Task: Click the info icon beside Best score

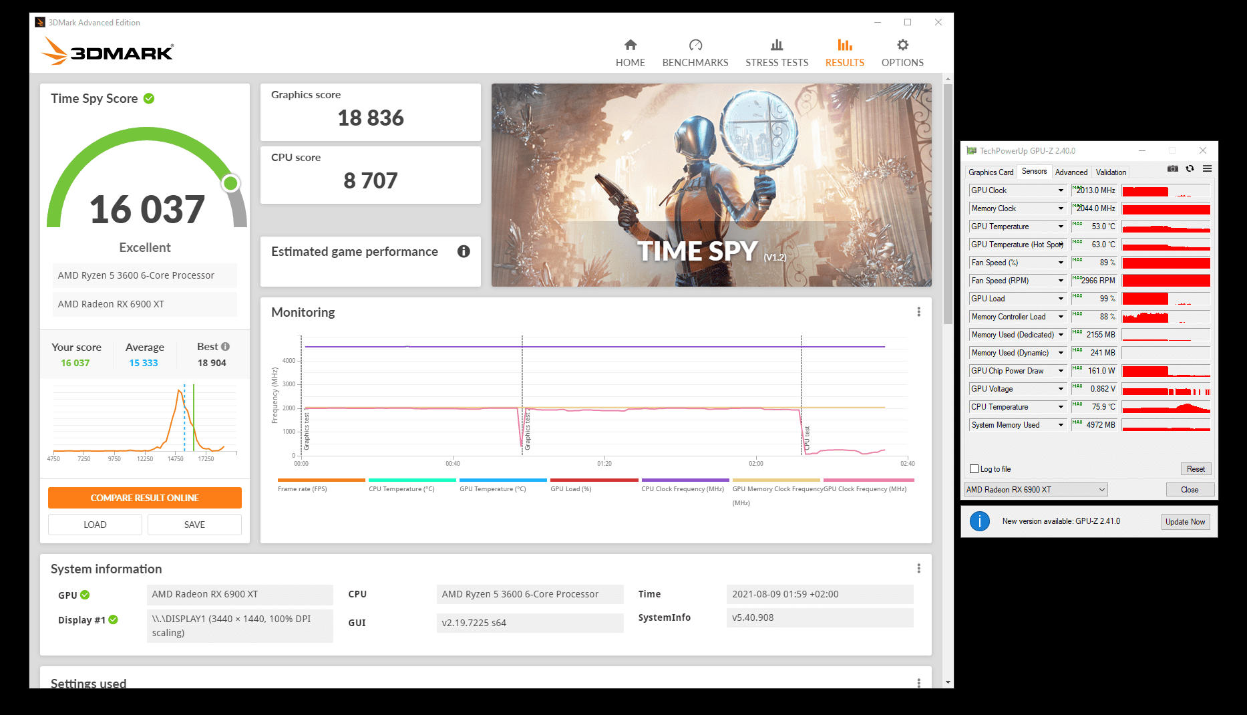Action: [226, 346]
